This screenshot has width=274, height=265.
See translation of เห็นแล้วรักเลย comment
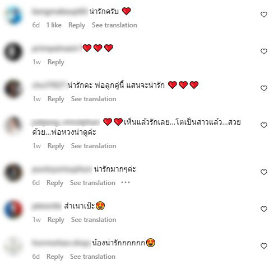point(94,146)
